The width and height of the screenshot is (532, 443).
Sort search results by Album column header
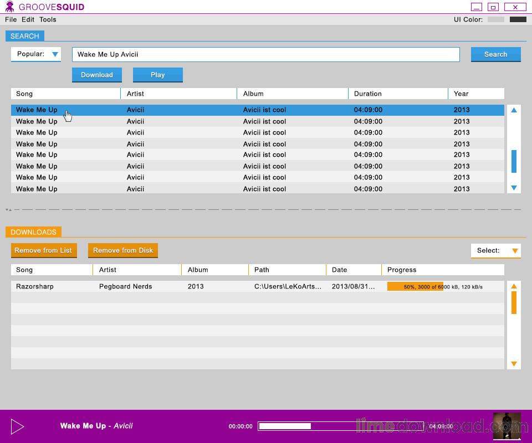293,94
